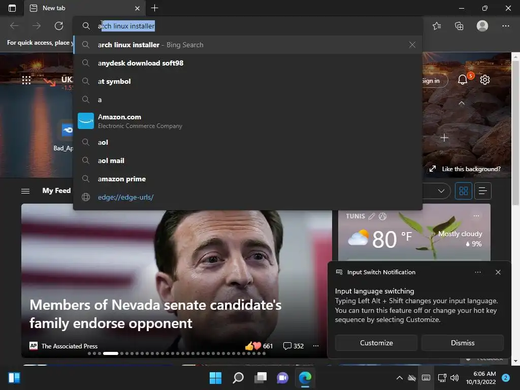Open the network tray icon
This screenshot has width=520, height=390.
(x=442, y=378)
